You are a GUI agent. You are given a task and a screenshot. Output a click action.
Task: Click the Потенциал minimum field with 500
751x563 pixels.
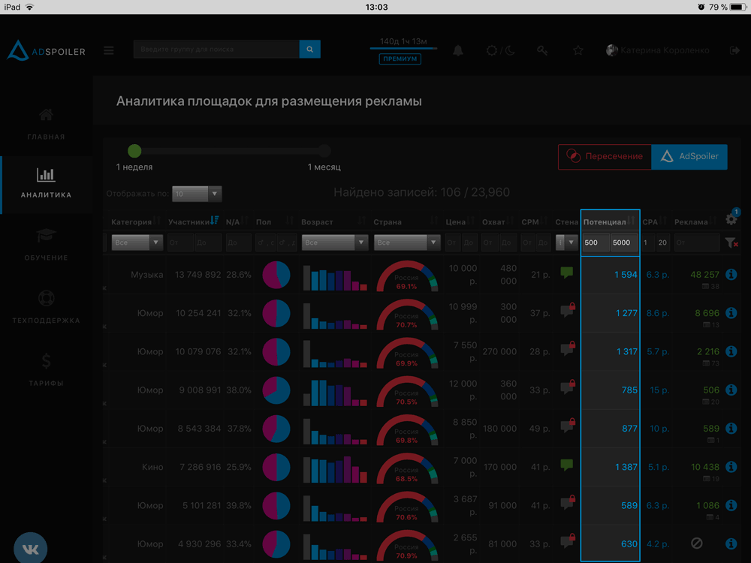596,243
